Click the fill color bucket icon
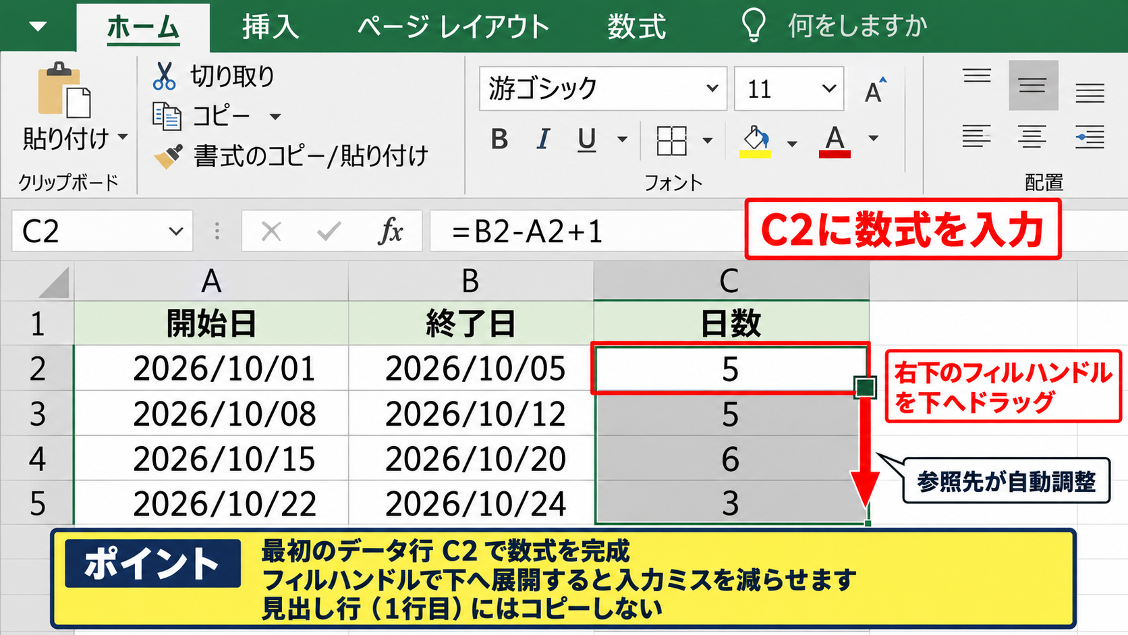 [x=756, y=141]
